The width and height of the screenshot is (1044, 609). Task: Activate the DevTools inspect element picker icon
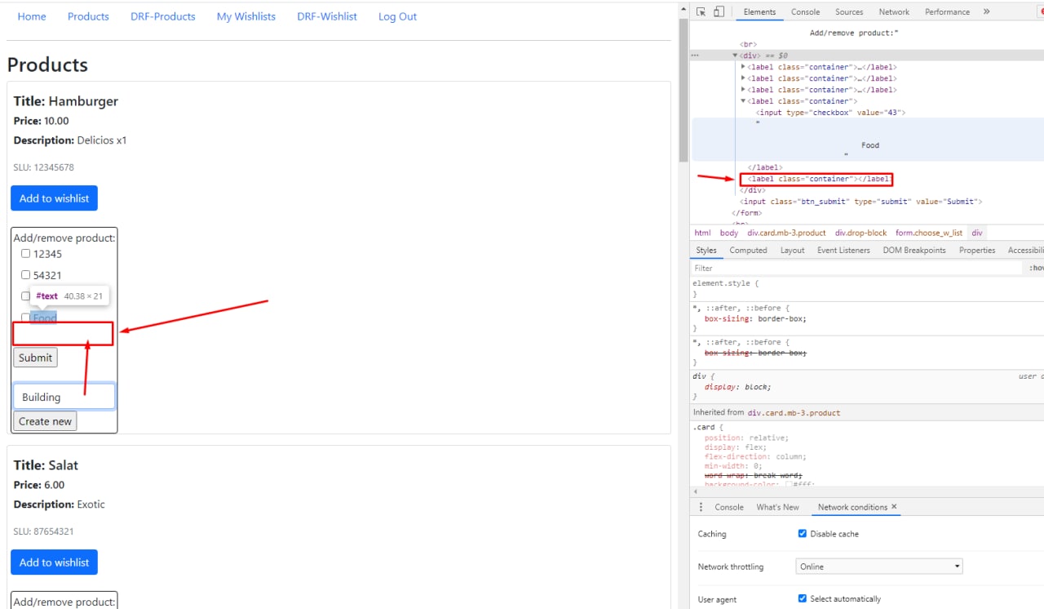[701, 12]
